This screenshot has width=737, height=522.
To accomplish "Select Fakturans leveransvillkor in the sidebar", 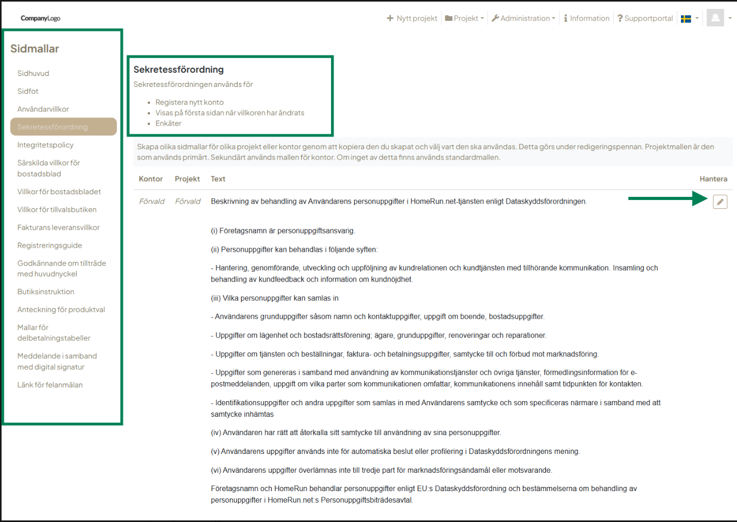I will tap(58, 227).
